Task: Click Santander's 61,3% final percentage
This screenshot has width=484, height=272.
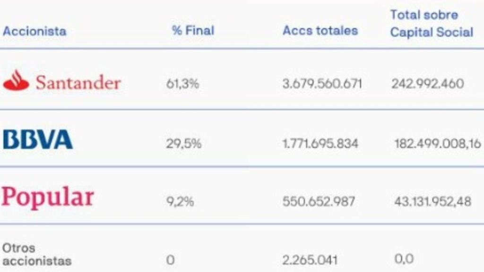Action: point(182,84)
